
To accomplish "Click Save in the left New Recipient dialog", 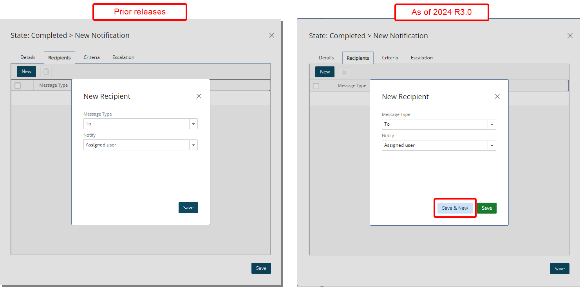I will pos(188,207).
